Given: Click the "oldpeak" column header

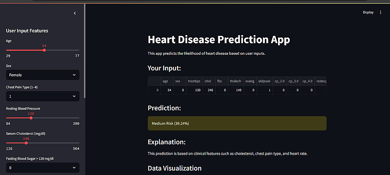Looking at the screenshot, I should tap(264, 81).
